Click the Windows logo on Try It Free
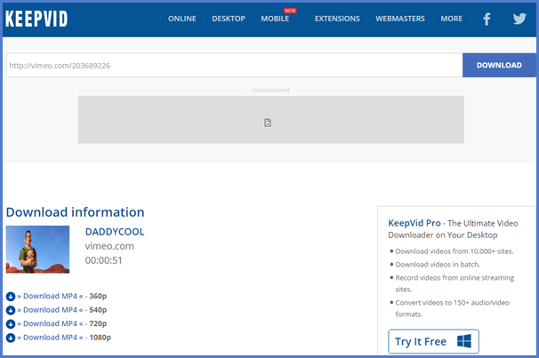539x358 pixels. pos(464,341)
